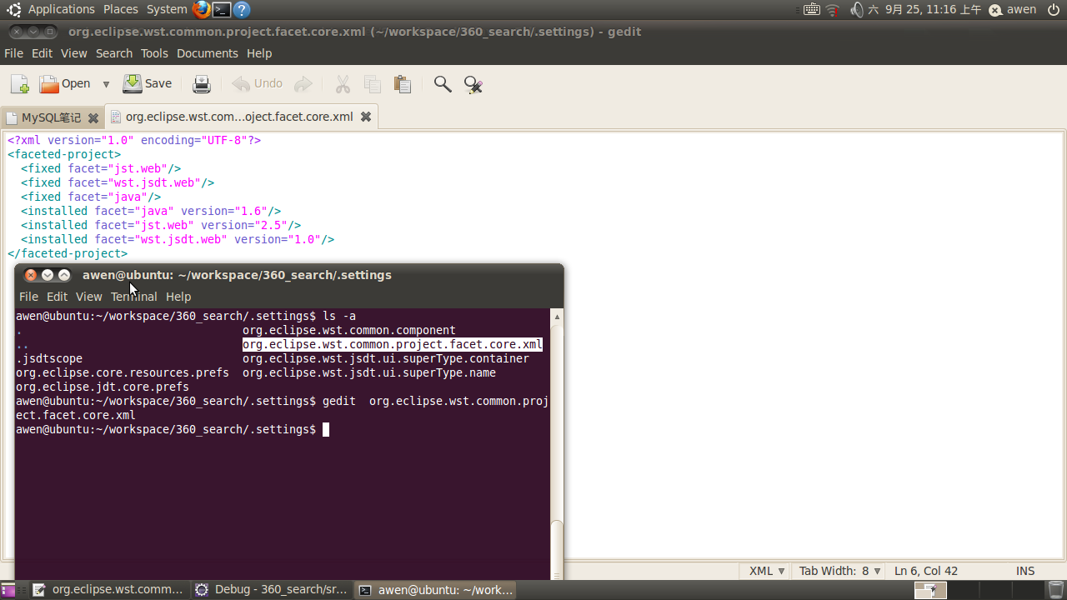
Task: Close the facet.core.xml document tab
Action: [x=365, y=117]
